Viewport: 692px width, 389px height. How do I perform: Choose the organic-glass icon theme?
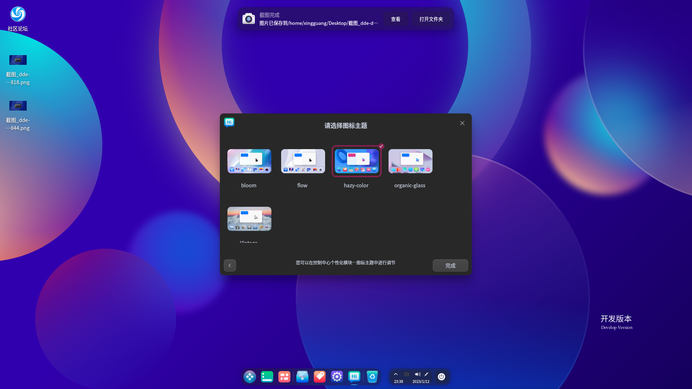[410, 161]
